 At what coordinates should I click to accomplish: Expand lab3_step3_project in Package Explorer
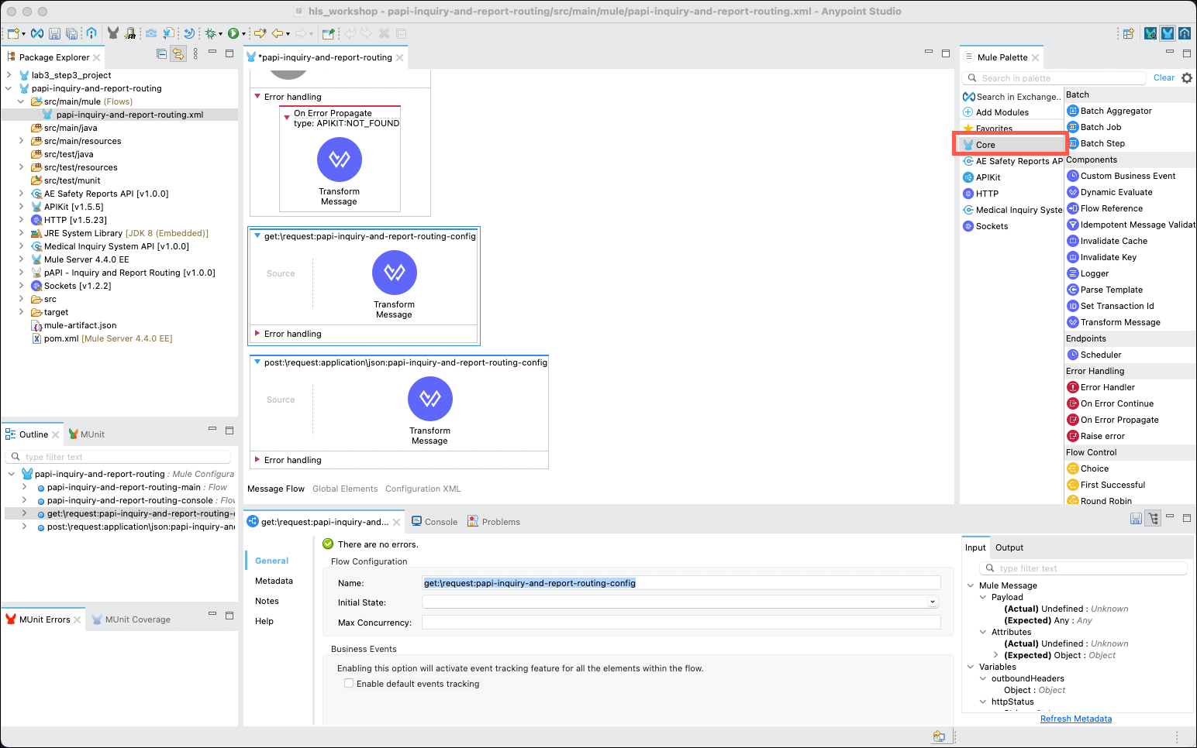tap(9, 75)
